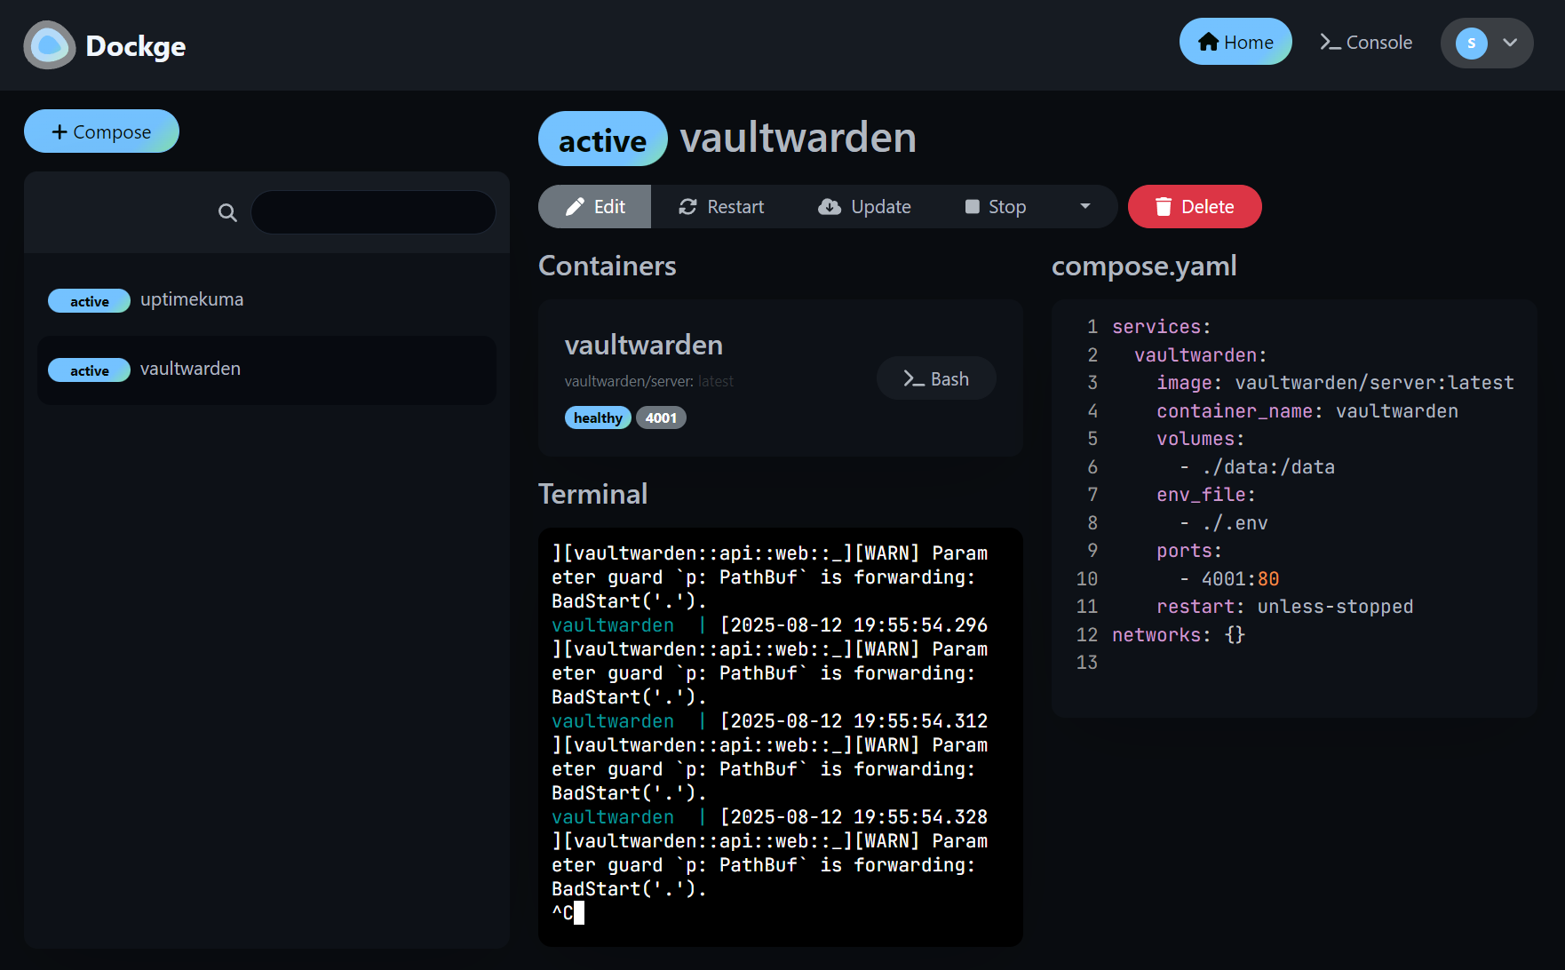The height and width of the screenshot is (970, 1565).
Task: Click the compose.yaml heading
Action: (x=1144, y=266)
